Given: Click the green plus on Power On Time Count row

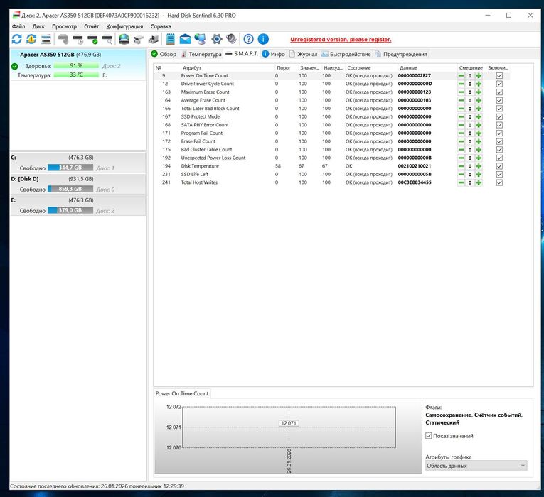Looking at the screenshot, I should coord(479,75).
